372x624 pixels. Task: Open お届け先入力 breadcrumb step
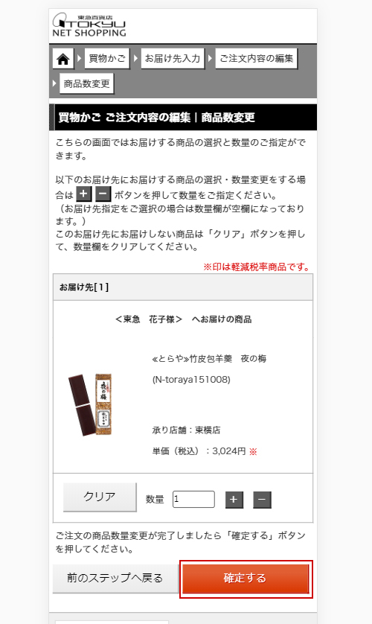(x=173, y=59)
